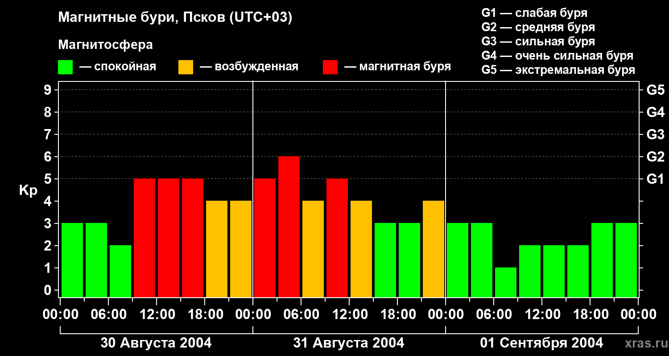This screenshot has width=669, height=356.
Task: Click the orange bar starting 06:00 on 31 Августа
Action: point(313,249)
